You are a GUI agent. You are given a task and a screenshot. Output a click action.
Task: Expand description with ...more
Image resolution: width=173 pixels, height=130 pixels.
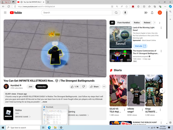[44, 102]
